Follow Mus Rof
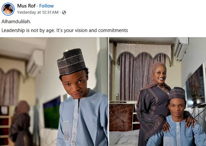 (x=46, y=6)
